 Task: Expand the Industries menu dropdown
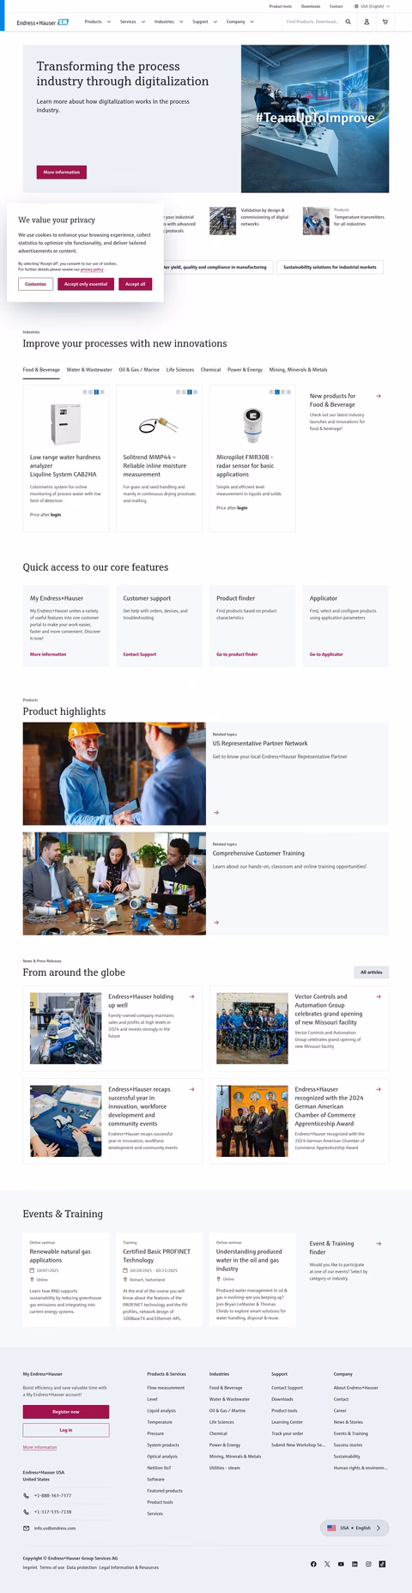click(168, 21)
